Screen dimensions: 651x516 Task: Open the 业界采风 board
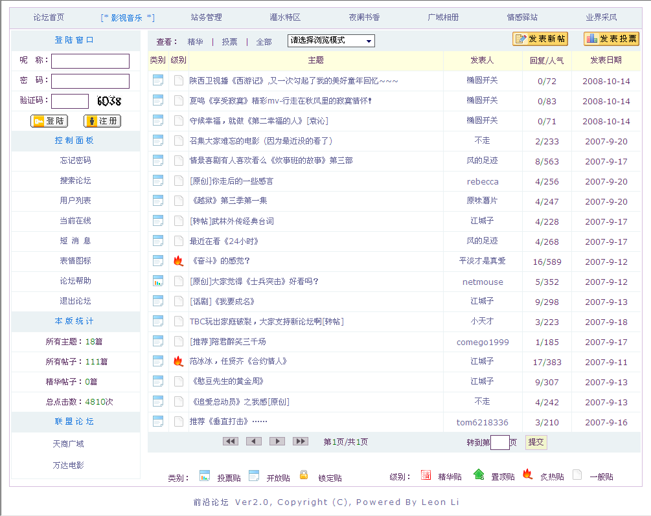click(x=601, y=17)
